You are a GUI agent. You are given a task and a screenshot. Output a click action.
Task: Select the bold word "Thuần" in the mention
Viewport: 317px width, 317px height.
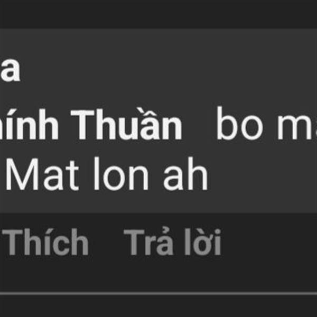tap(127, 124)
